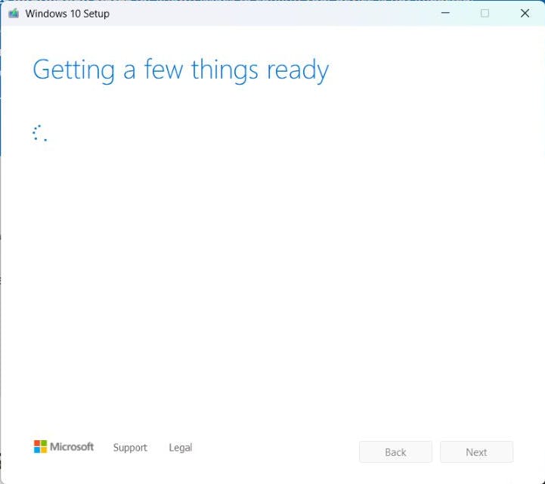
Task: Click the yellow square in Microsoft logo
Action: [x=43, y=450]
